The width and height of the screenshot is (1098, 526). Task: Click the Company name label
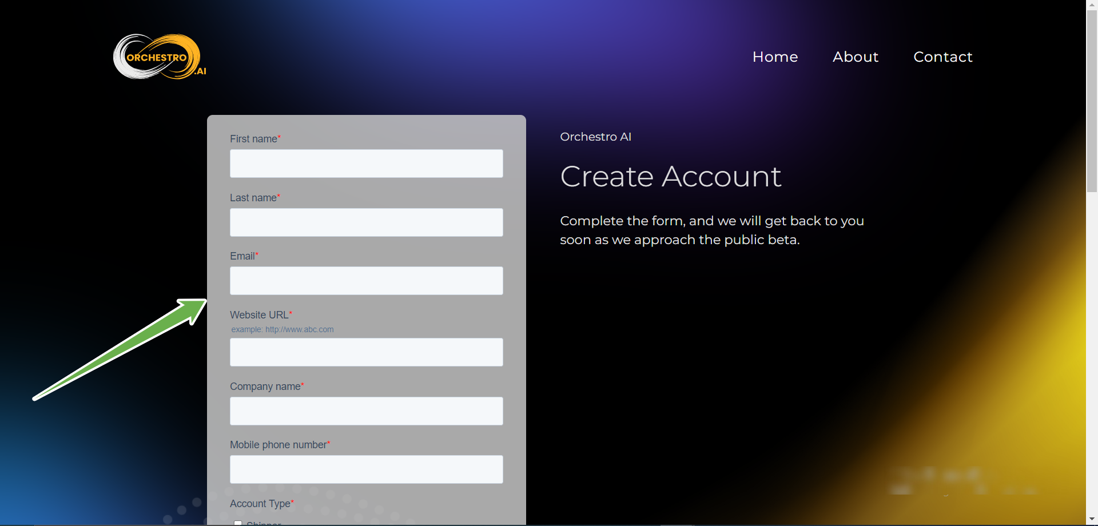267,386
